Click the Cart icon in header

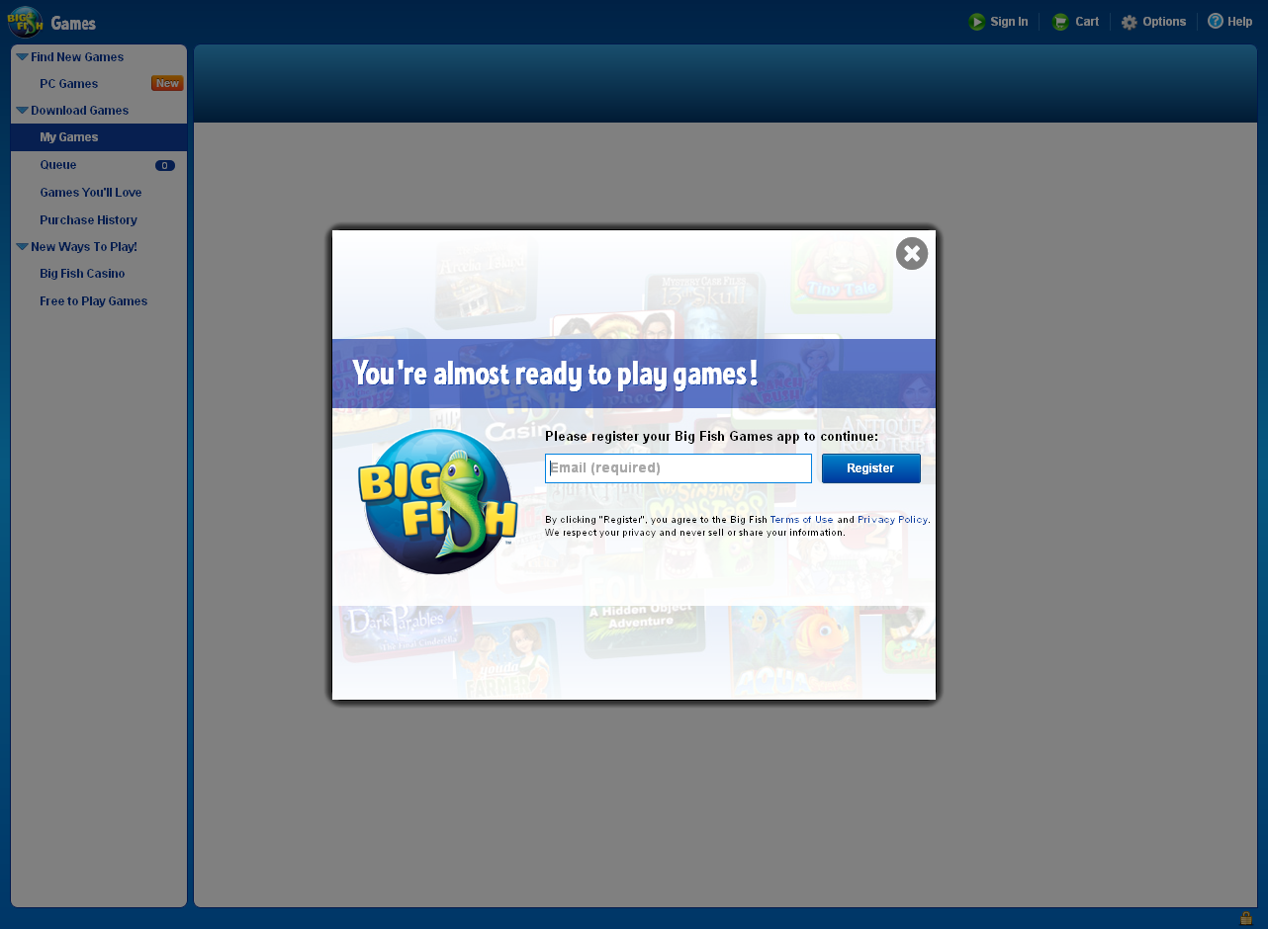click(1060, 22)
